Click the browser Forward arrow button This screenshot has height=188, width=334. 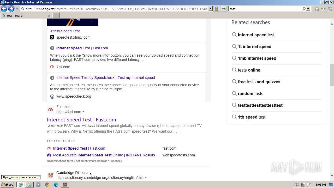point(11,9)
